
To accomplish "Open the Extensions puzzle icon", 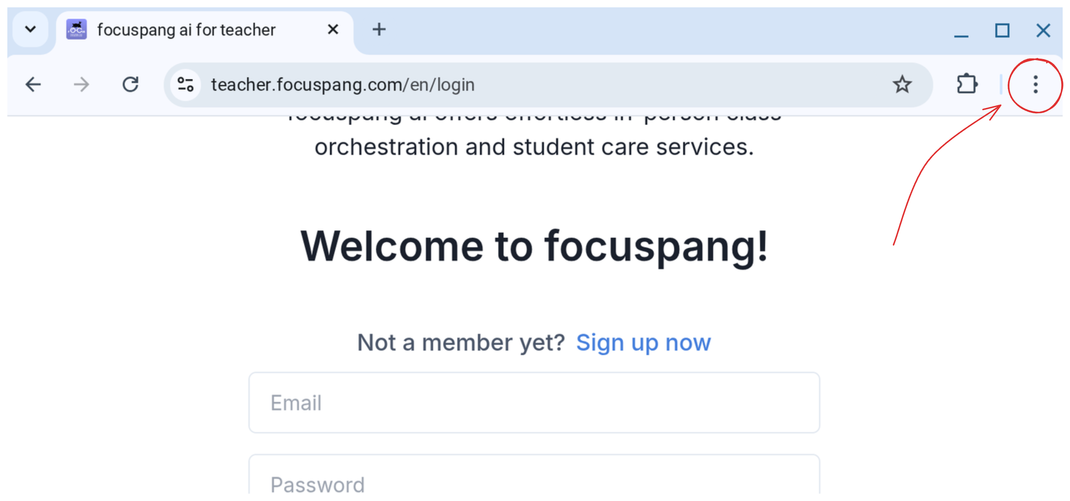I will point(967,85).
